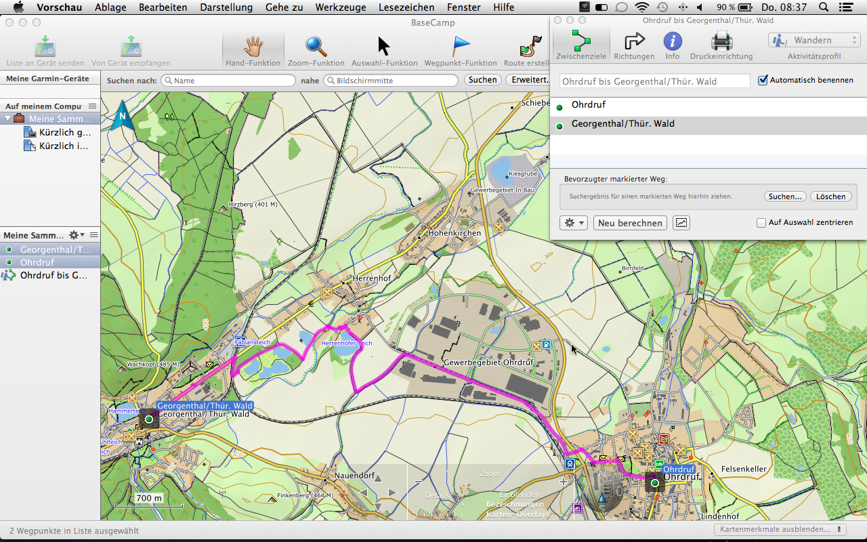Click the Löschen button
Screen dimensions: 867x542
pos(830,196)
